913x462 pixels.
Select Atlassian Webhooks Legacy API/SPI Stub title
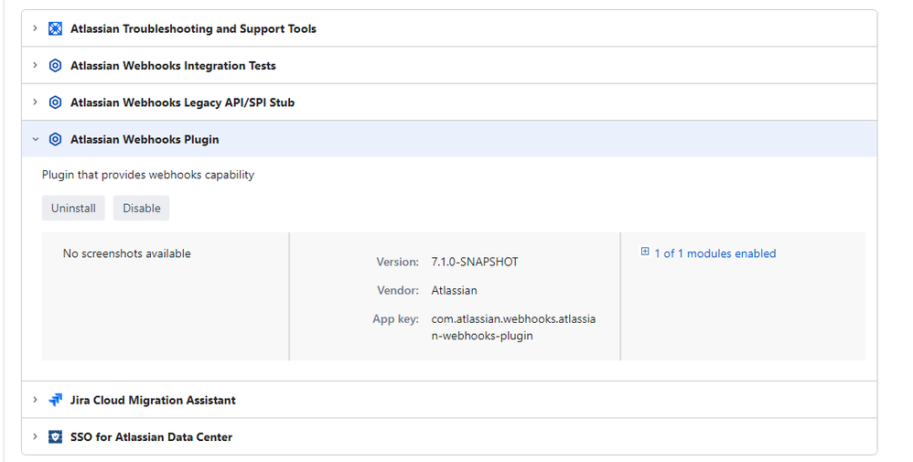pos(182,102)
